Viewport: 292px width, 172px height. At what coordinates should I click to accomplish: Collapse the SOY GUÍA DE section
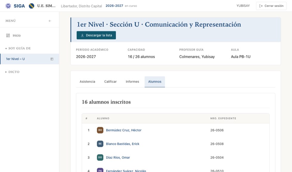pos(18,48)
